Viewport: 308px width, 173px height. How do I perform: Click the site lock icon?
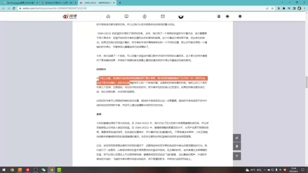(x=20, y=8)
